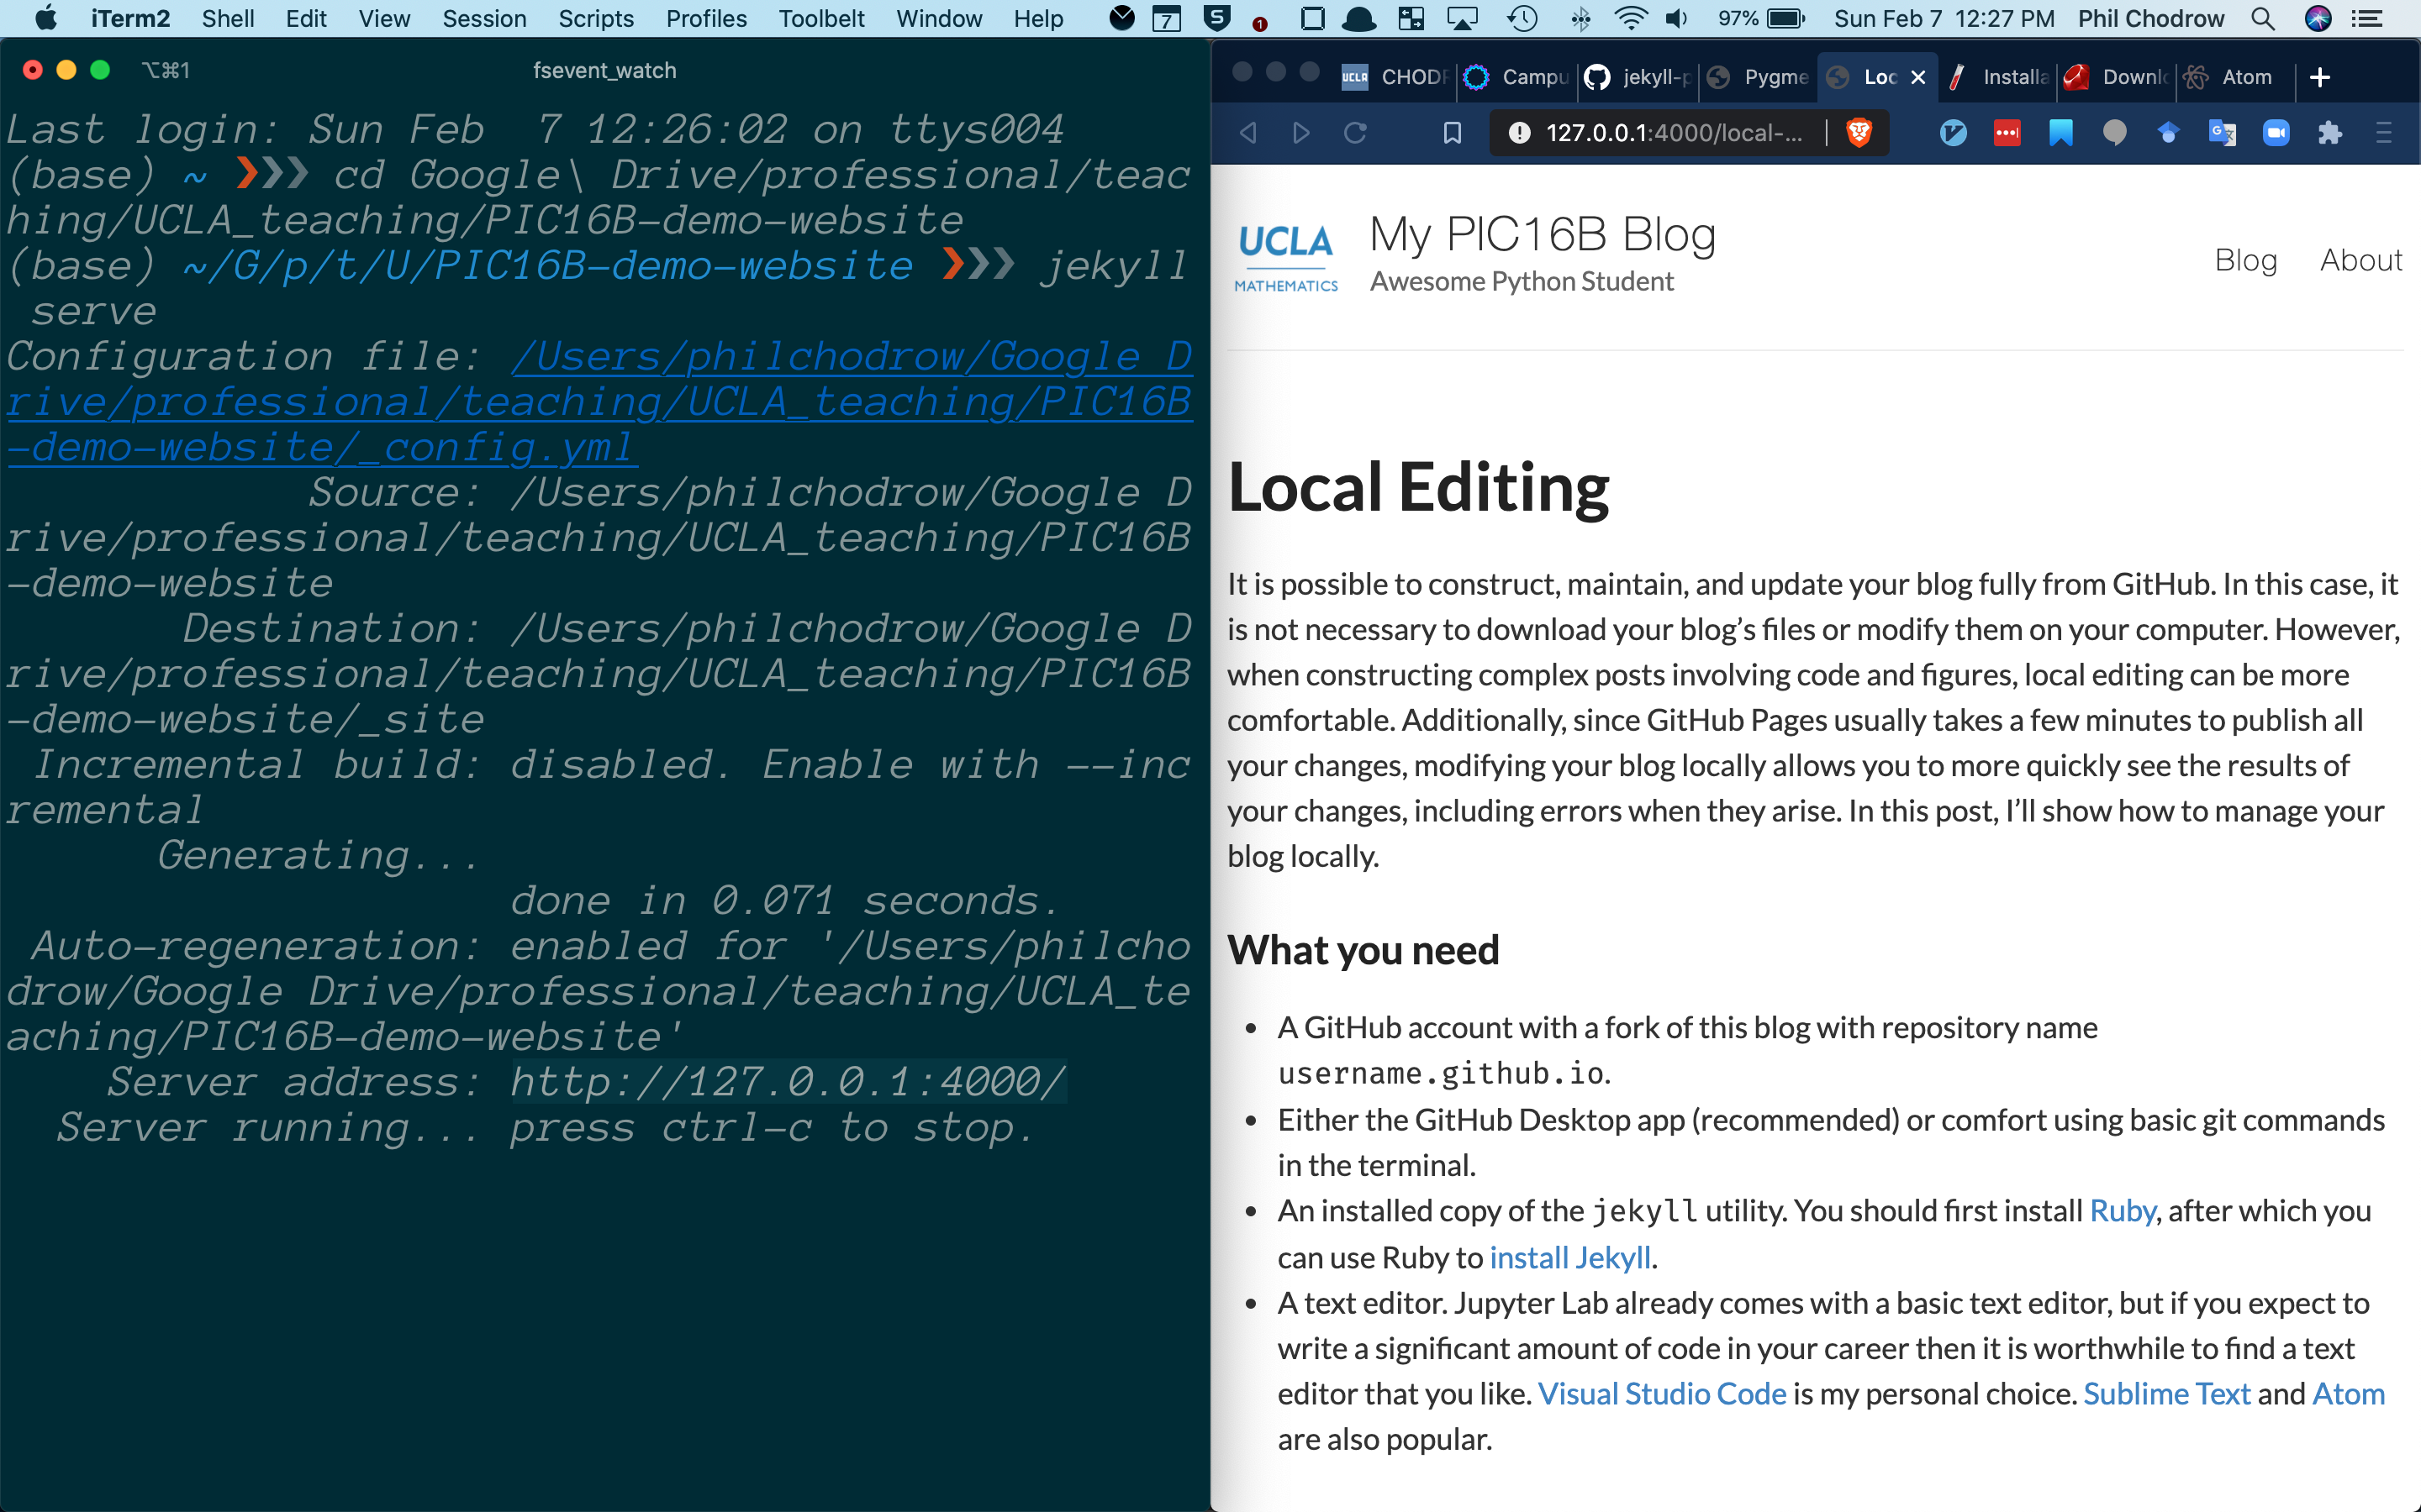Click the Google Translate extension icon
Screen dimensions: 2421x1512
pos(2223,132)
